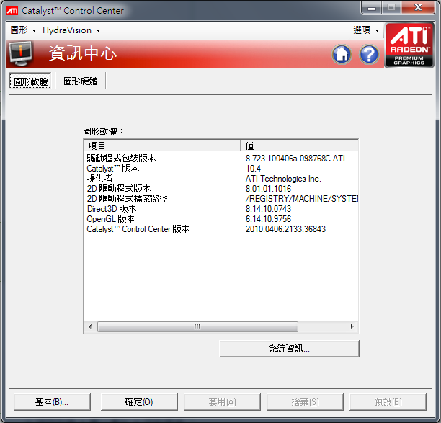Click the value 8.723-100406a-098768C-ATI
Screen dimensions: 441x423
pyautogui.click(x=295, y=159)
